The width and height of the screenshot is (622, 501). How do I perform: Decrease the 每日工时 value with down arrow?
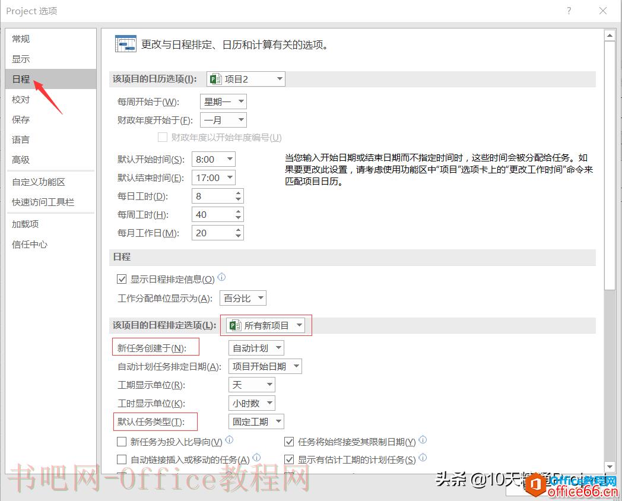238,199
